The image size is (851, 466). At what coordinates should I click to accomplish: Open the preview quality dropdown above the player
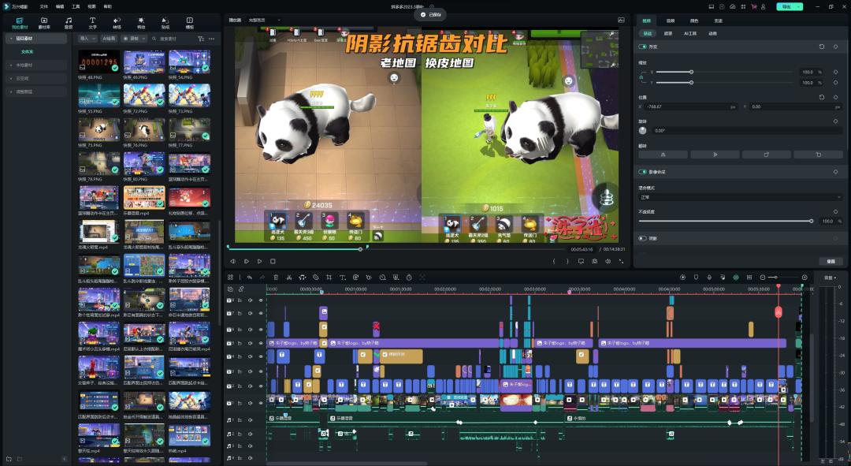pos(266,20)
